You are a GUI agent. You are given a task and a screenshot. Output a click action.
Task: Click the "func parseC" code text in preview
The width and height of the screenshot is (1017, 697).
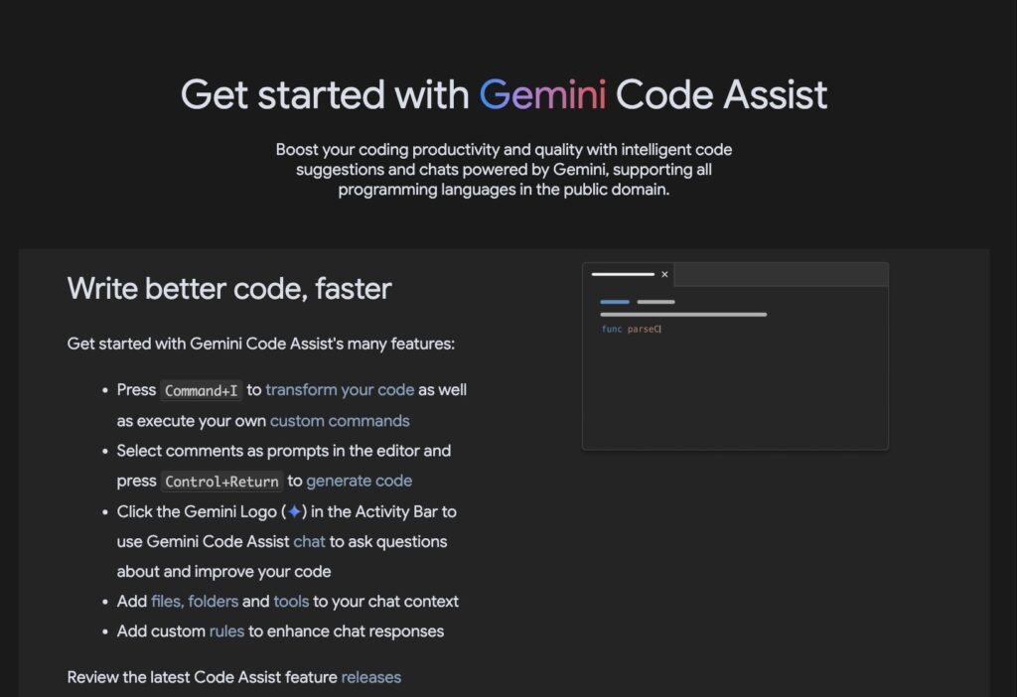coord(631,329)
